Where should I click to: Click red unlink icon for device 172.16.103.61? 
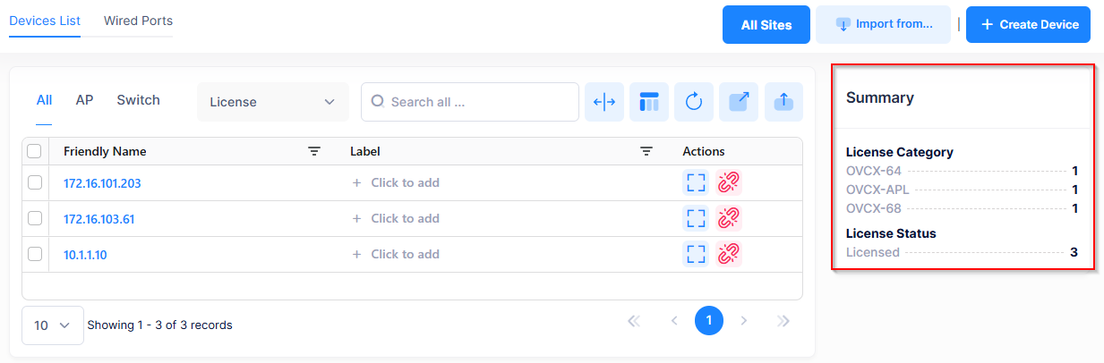point(730,218)
